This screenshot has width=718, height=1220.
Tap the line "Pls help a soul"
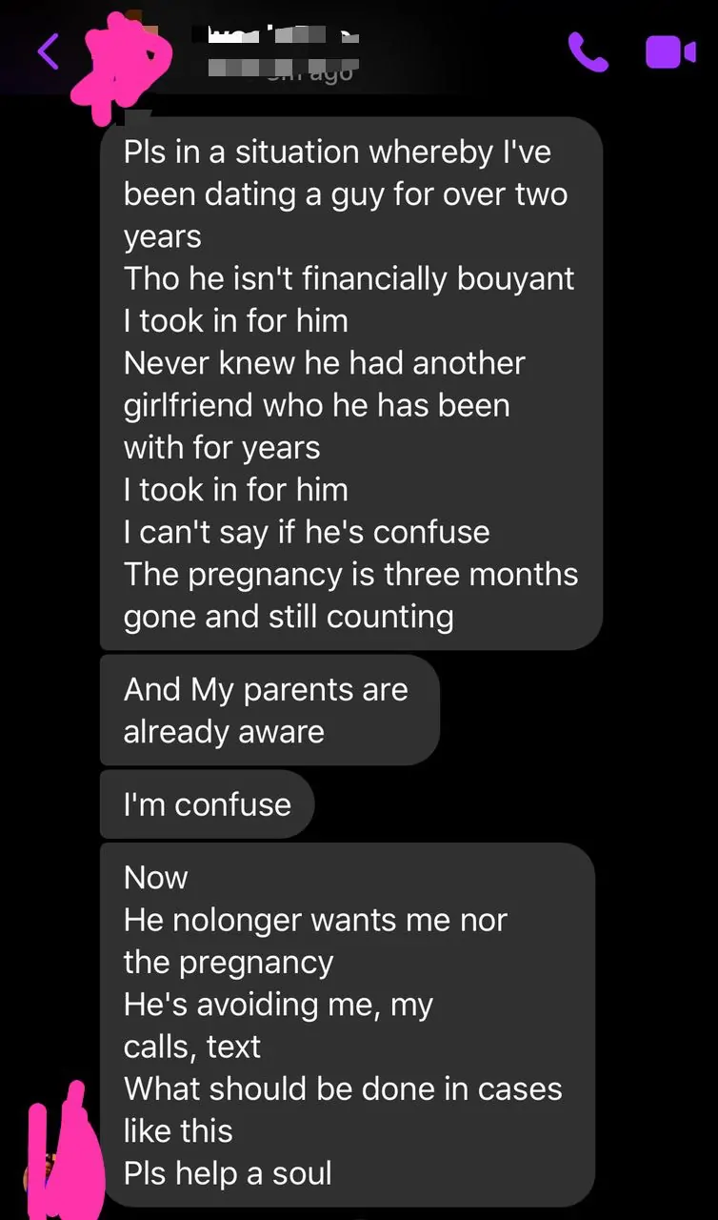(x=228, y=1172)
